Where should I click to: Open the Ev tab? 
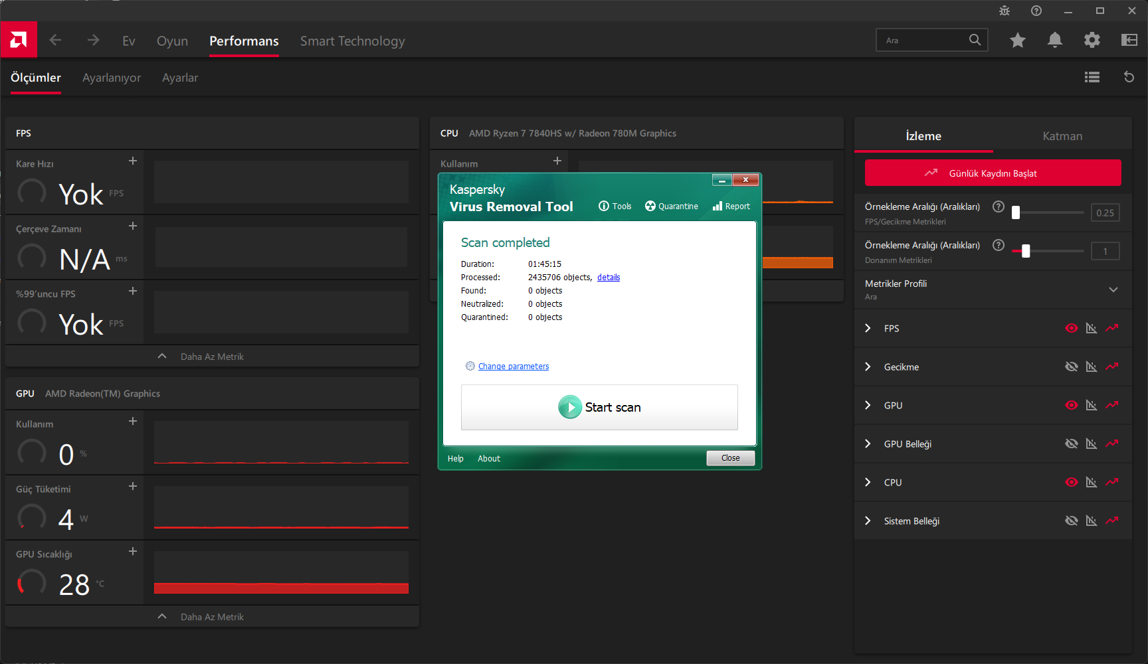click(129, 41)
